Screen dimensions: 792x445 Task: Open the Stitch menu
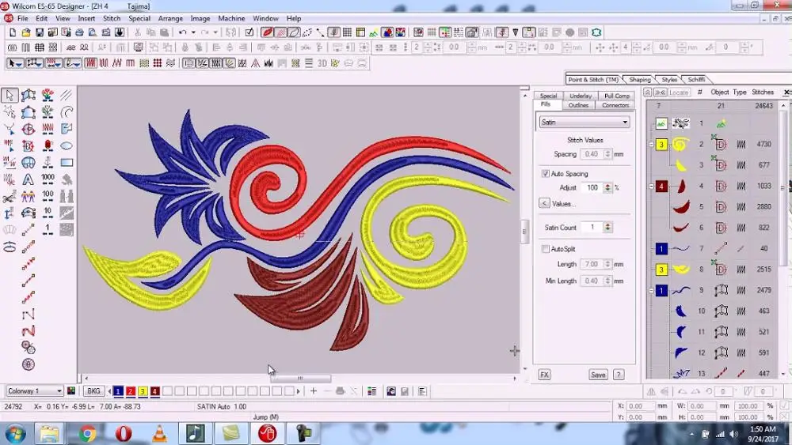coord(112,18)
